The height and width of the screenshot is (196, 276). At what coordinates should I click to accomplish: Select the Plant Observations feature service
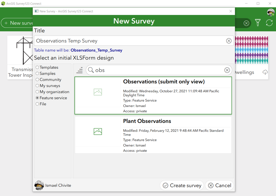point(153,135)
